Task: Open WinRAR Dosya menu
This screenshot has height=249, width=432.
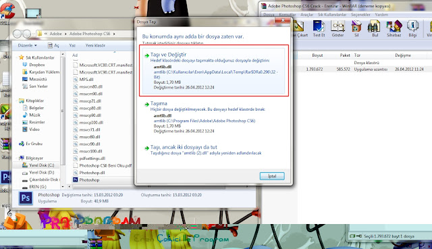Action: click(x=269, y=15)
